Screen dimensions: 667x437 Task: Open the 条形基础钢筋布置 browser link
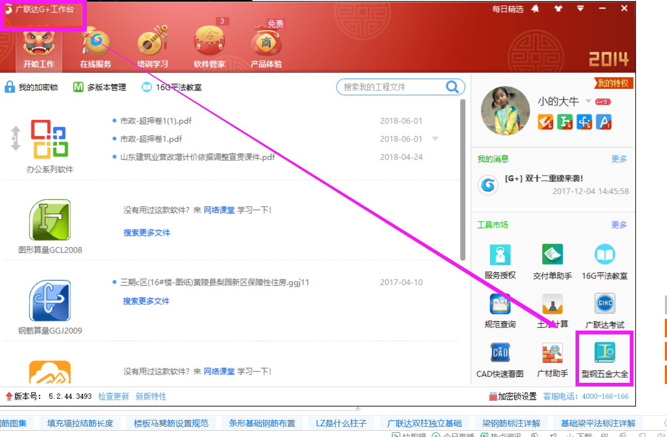(x=262, y=423)
